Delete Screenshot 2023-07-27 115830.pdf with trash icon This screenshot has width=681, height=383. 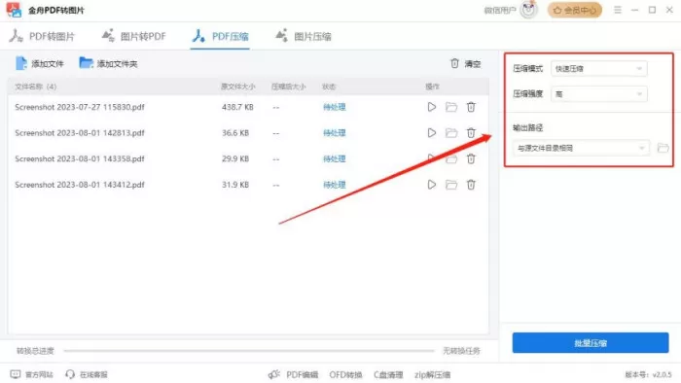(x=471, y=107)
